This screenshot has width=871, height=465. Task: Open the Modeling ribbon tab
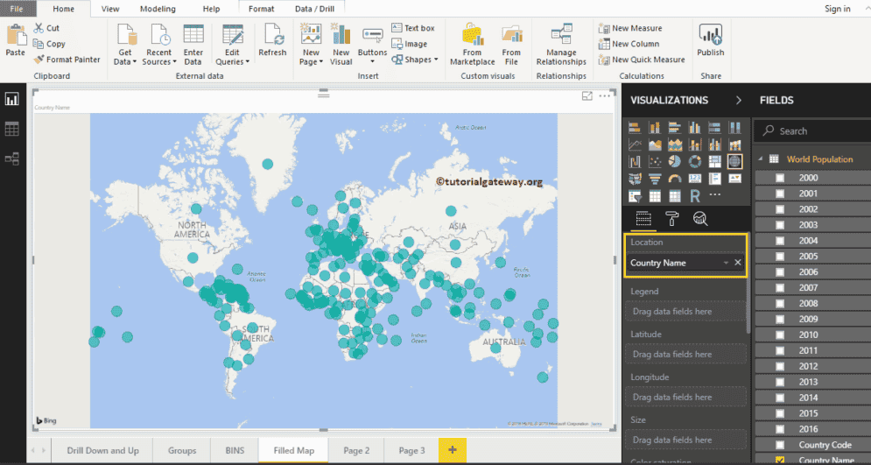[x=158, y=9]
